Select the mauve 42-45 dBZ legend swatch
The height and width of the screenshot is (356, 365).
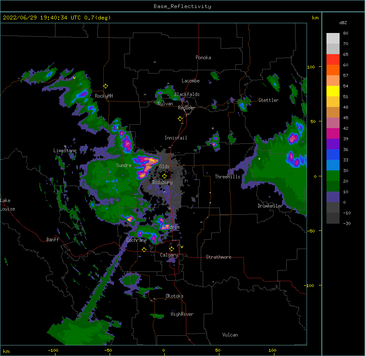pyautogui.click(x=333, y=123)
